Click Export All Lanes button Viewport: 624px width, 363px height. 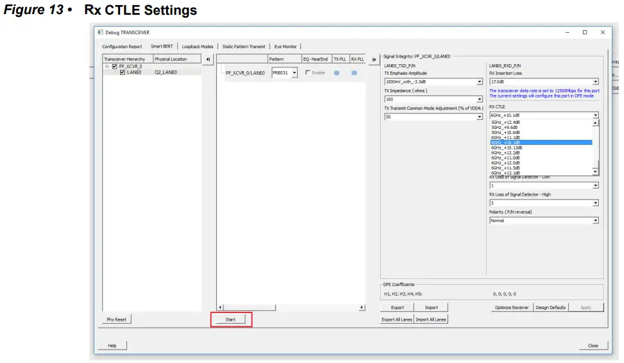point(397,319)
